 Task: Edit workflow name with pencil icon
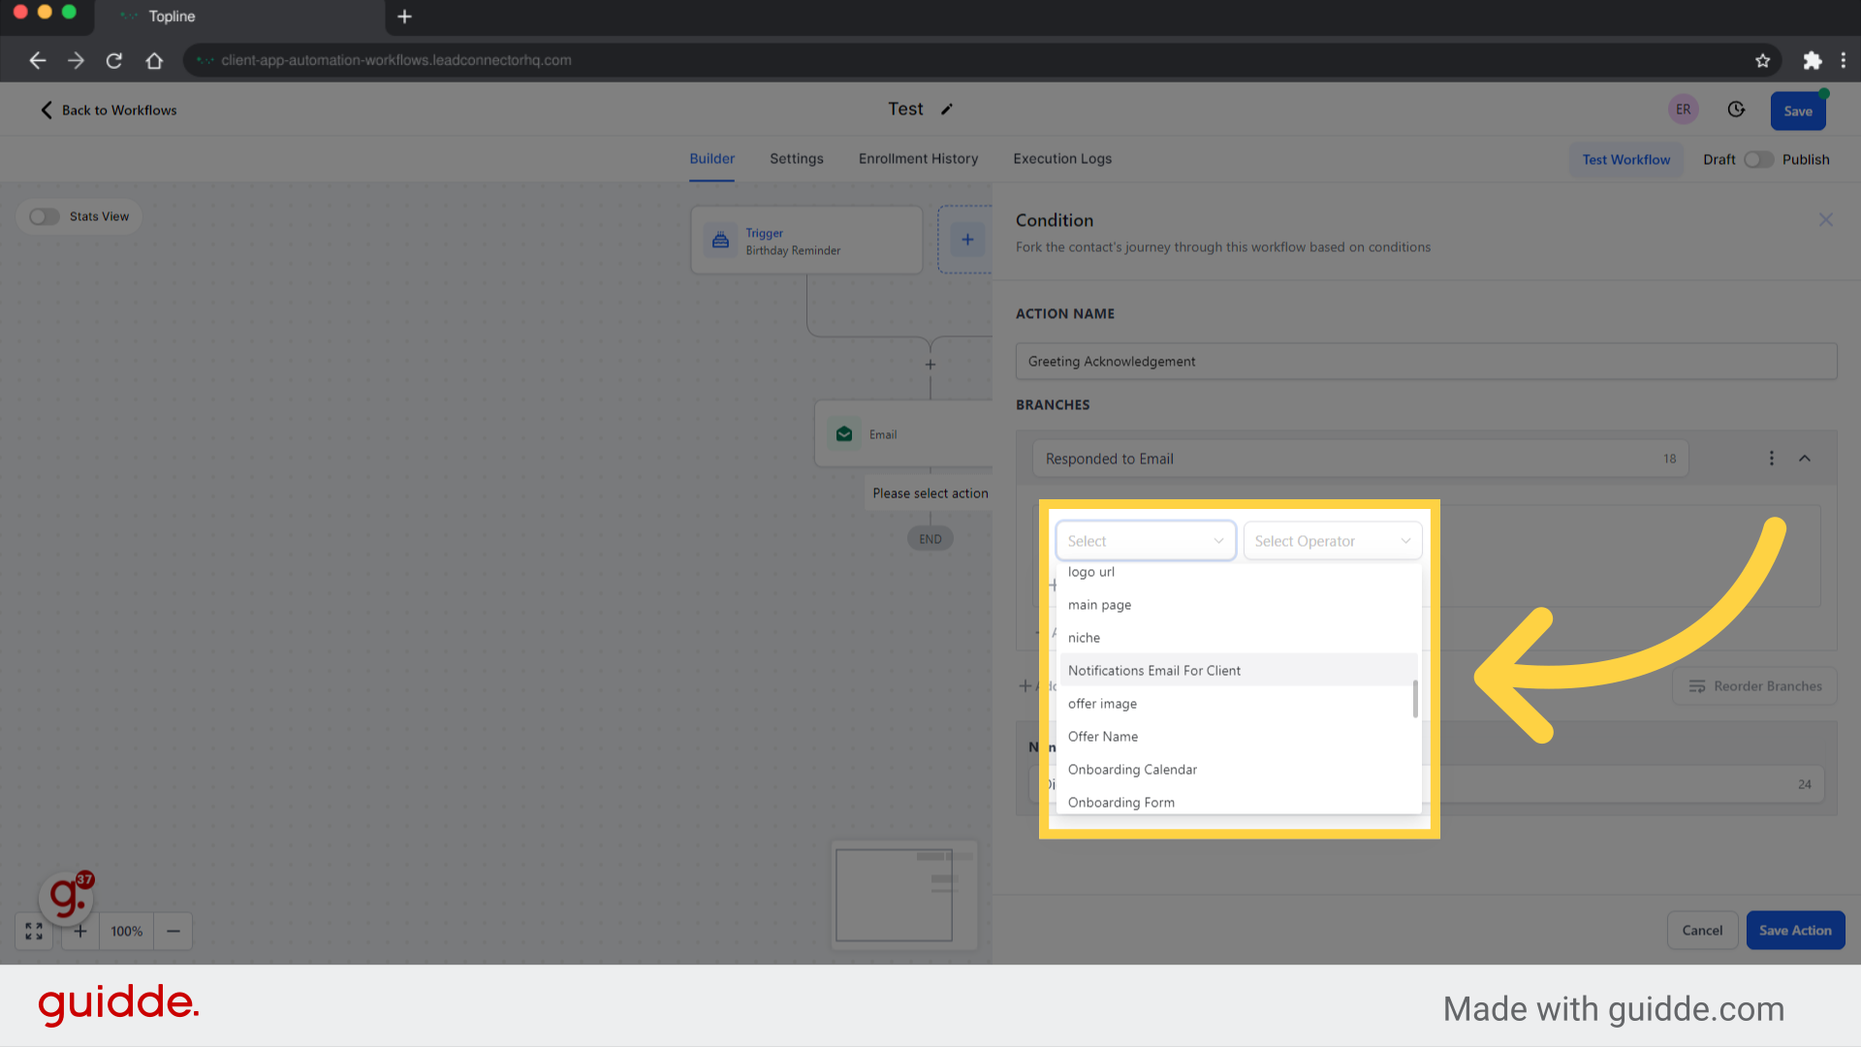coord(947,110)
